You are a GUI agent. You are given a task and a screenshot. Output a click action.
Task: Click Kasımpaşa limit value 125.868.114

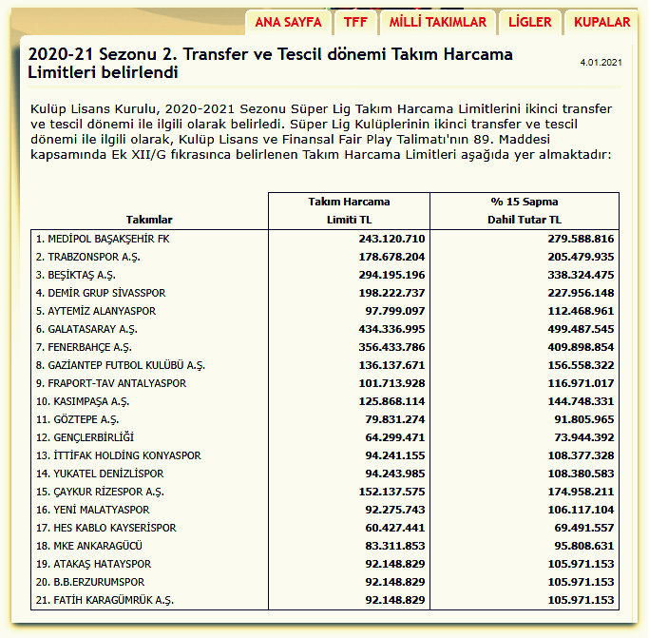pos(391,401)
